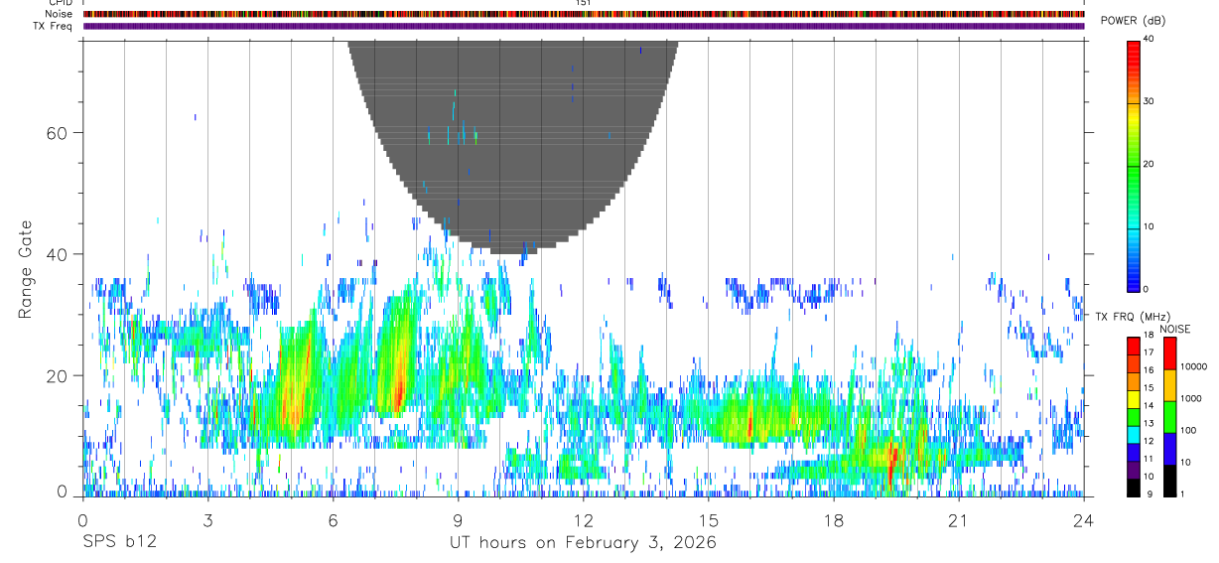This screenshot has height=563, width=1219.
Task: Click the 18 hour tick on the time axis
Action: (x=834, y=519)
